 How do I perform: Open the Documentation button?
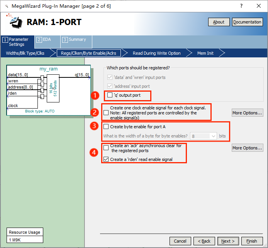[247, 22]
